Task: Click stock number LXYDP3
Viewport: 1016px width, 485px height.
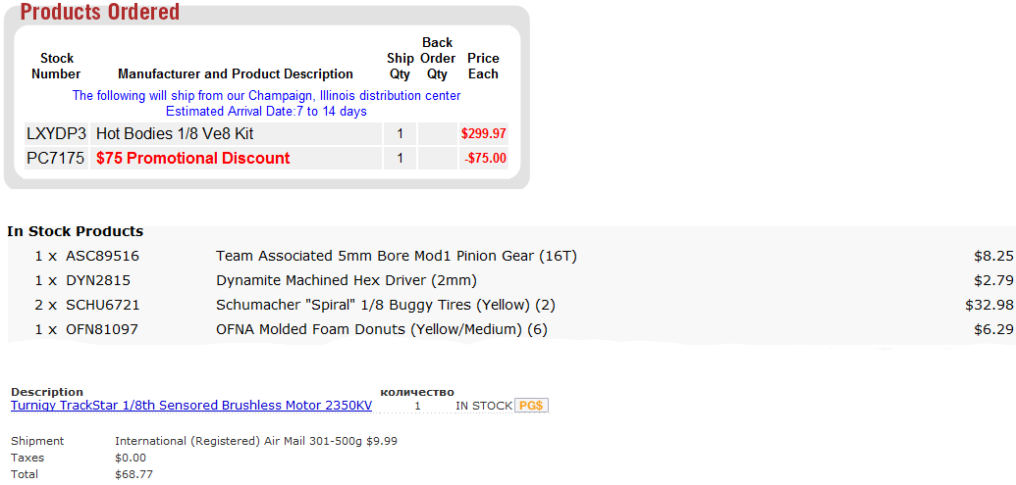Action: [56, 134]
